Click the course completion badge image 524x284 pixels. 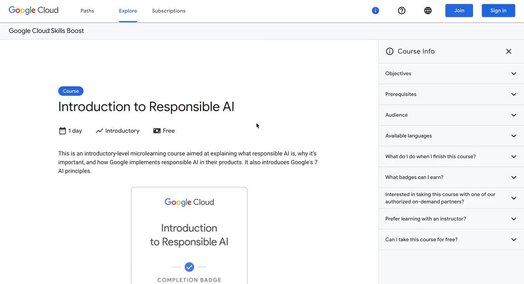[189, 235]
